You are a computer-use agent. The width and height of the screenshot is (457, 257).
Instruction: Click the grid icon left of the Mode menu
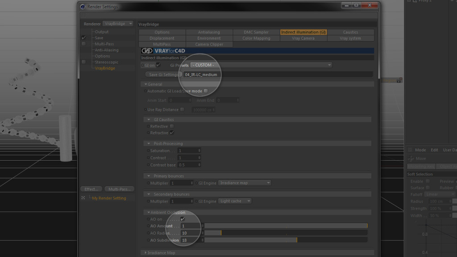410,150
